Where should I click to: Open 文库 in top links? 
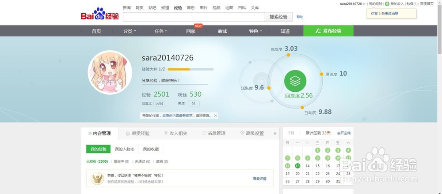click(255, 8)
